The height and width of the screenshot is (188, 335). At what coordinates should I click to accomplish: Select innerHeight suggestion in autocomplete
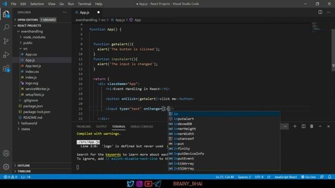(x=224, y=129)
